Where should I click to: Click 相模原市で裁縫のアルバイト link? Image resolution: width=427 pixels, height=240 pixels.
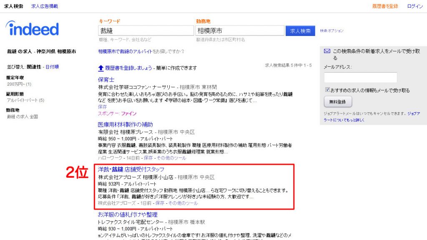point(125,51)
